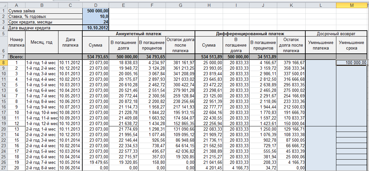Select cell '1-й год 12-й мес'
The image size is (369, 171).
click(x=42, y=123)
